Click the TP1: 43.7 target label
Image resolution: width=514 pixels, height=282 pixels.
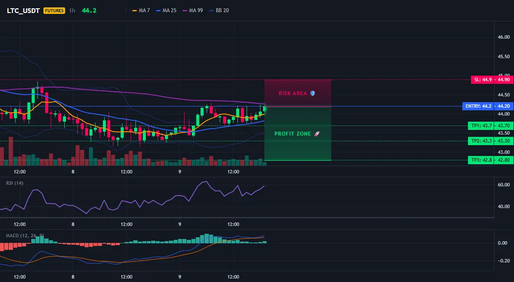[x=481, y=126]
